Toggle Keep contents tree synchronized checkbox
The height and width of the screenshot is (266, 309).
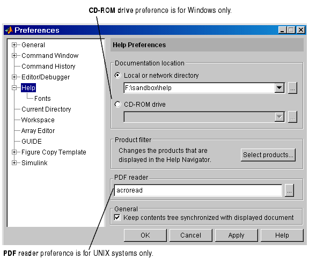(x=117, y=218)
